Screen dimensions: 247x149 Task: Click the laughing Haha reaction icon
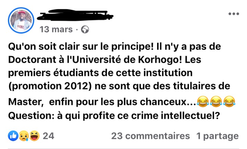[x=34, y=136]
